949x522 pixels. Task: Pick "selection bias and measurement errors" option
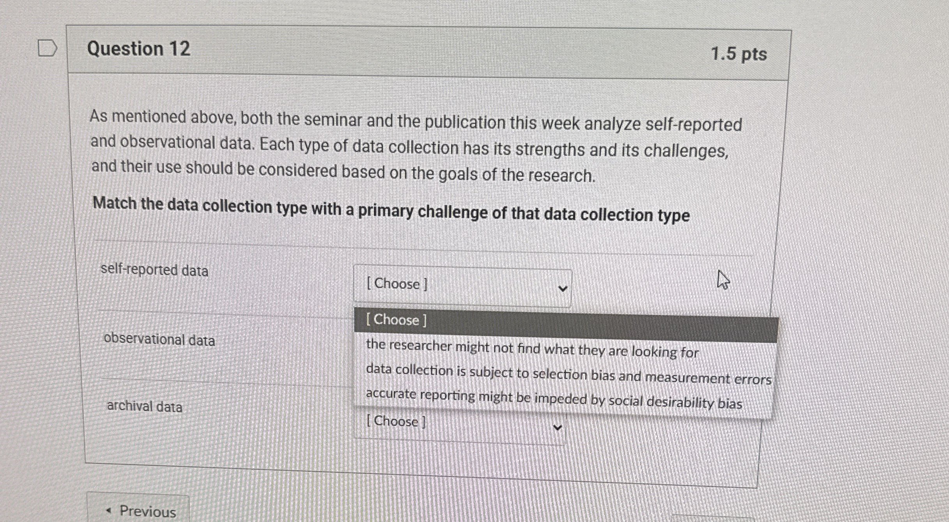pos(568,374)
